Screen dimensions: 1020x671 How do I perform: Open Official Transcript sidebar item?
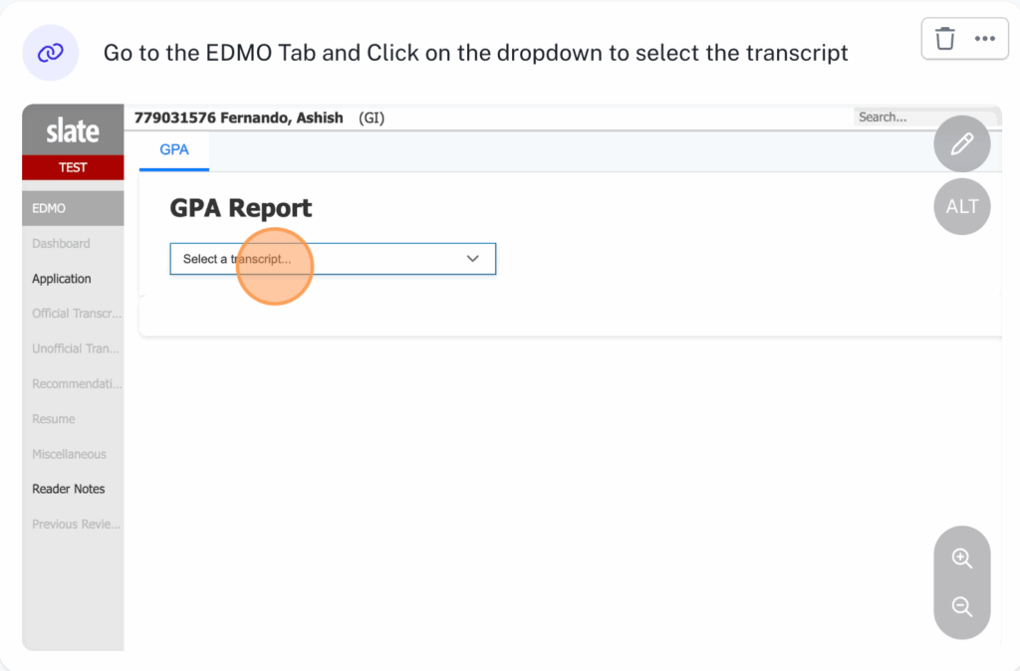[x=77, y=314]
